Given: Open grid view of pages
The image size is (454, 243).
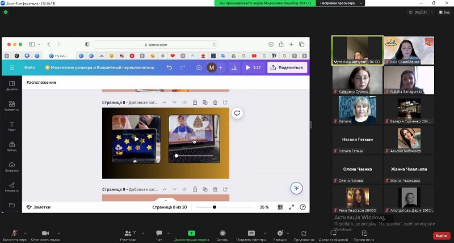Looking at the screenshot, I should tap(279, 207).
